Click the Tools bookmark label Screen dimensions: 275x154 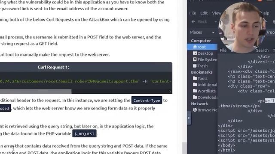click(x=202, y=78)
